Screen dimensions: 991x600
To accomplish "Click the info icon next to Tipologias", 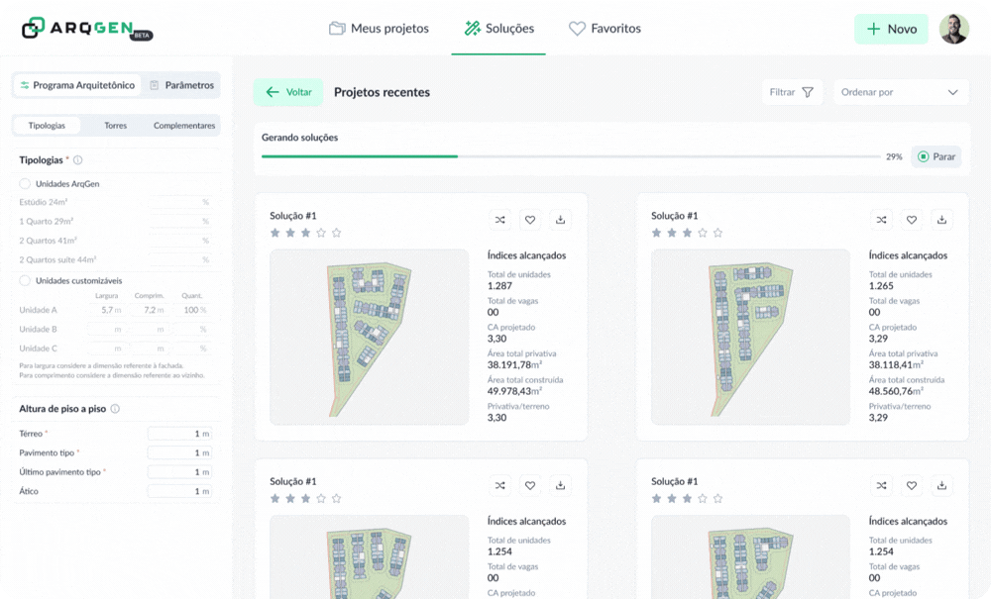I will tap(78, 160).
